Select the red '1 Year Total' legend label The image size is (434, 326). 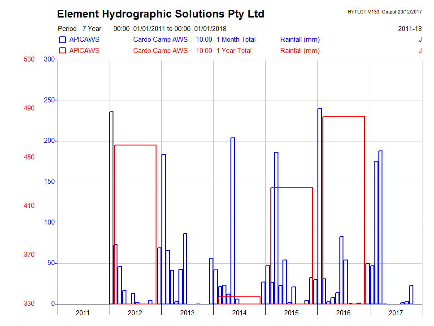[x=234, y=51]
